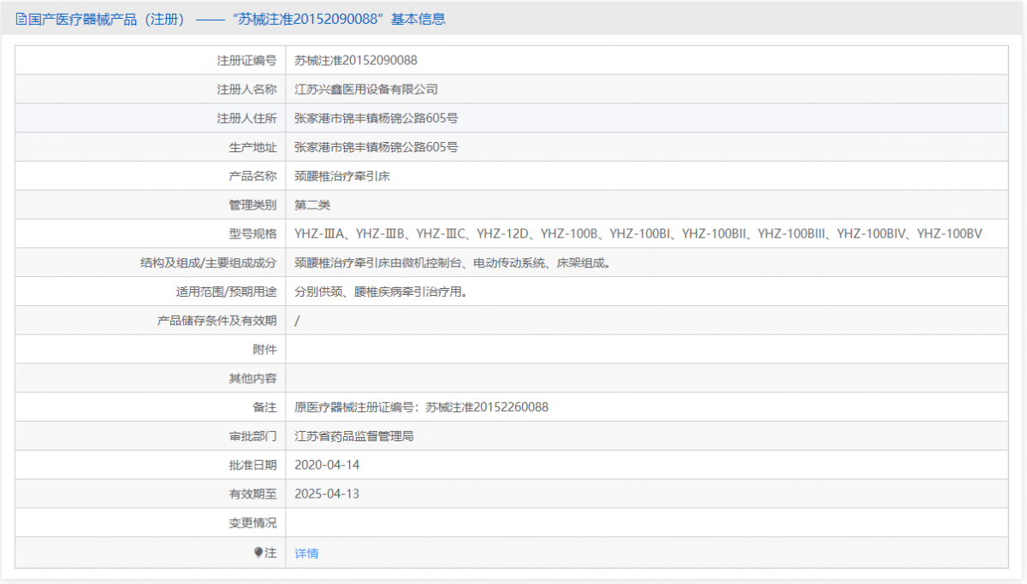The image size is (1027, 584).
Task: Click the 注册证编号 label cell
Action: [151, 61]
